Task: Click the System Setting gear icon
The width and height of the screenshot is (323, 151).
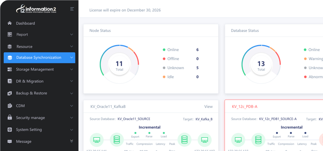Action: (x=10, y=130)
